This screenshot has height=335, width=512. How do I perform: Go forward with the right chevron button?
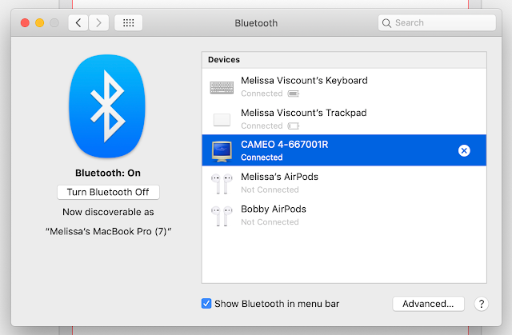[98, 23]
